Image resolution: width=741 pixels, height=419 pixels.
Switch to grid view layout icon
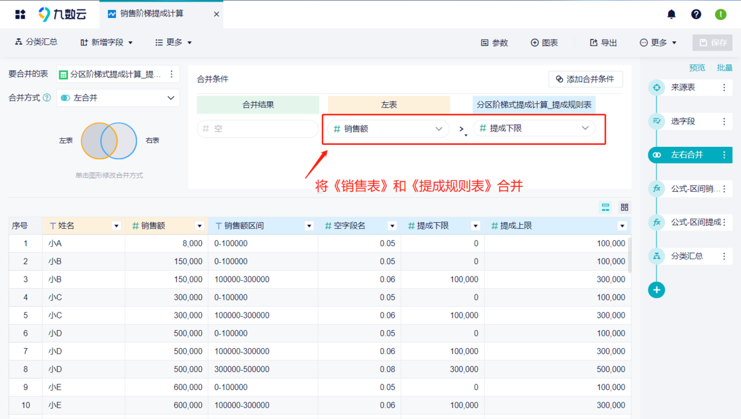tap(624, 207)
